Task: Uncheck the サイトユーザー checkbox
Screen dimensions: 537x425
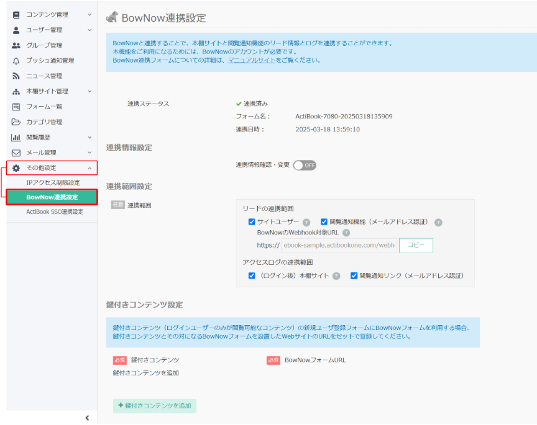Action: pyautogui.click(x=252, y=222)
